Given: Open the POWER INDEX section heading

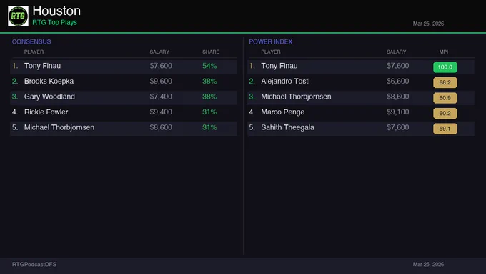Looking at the screenshot, I should tap(271, 41).
